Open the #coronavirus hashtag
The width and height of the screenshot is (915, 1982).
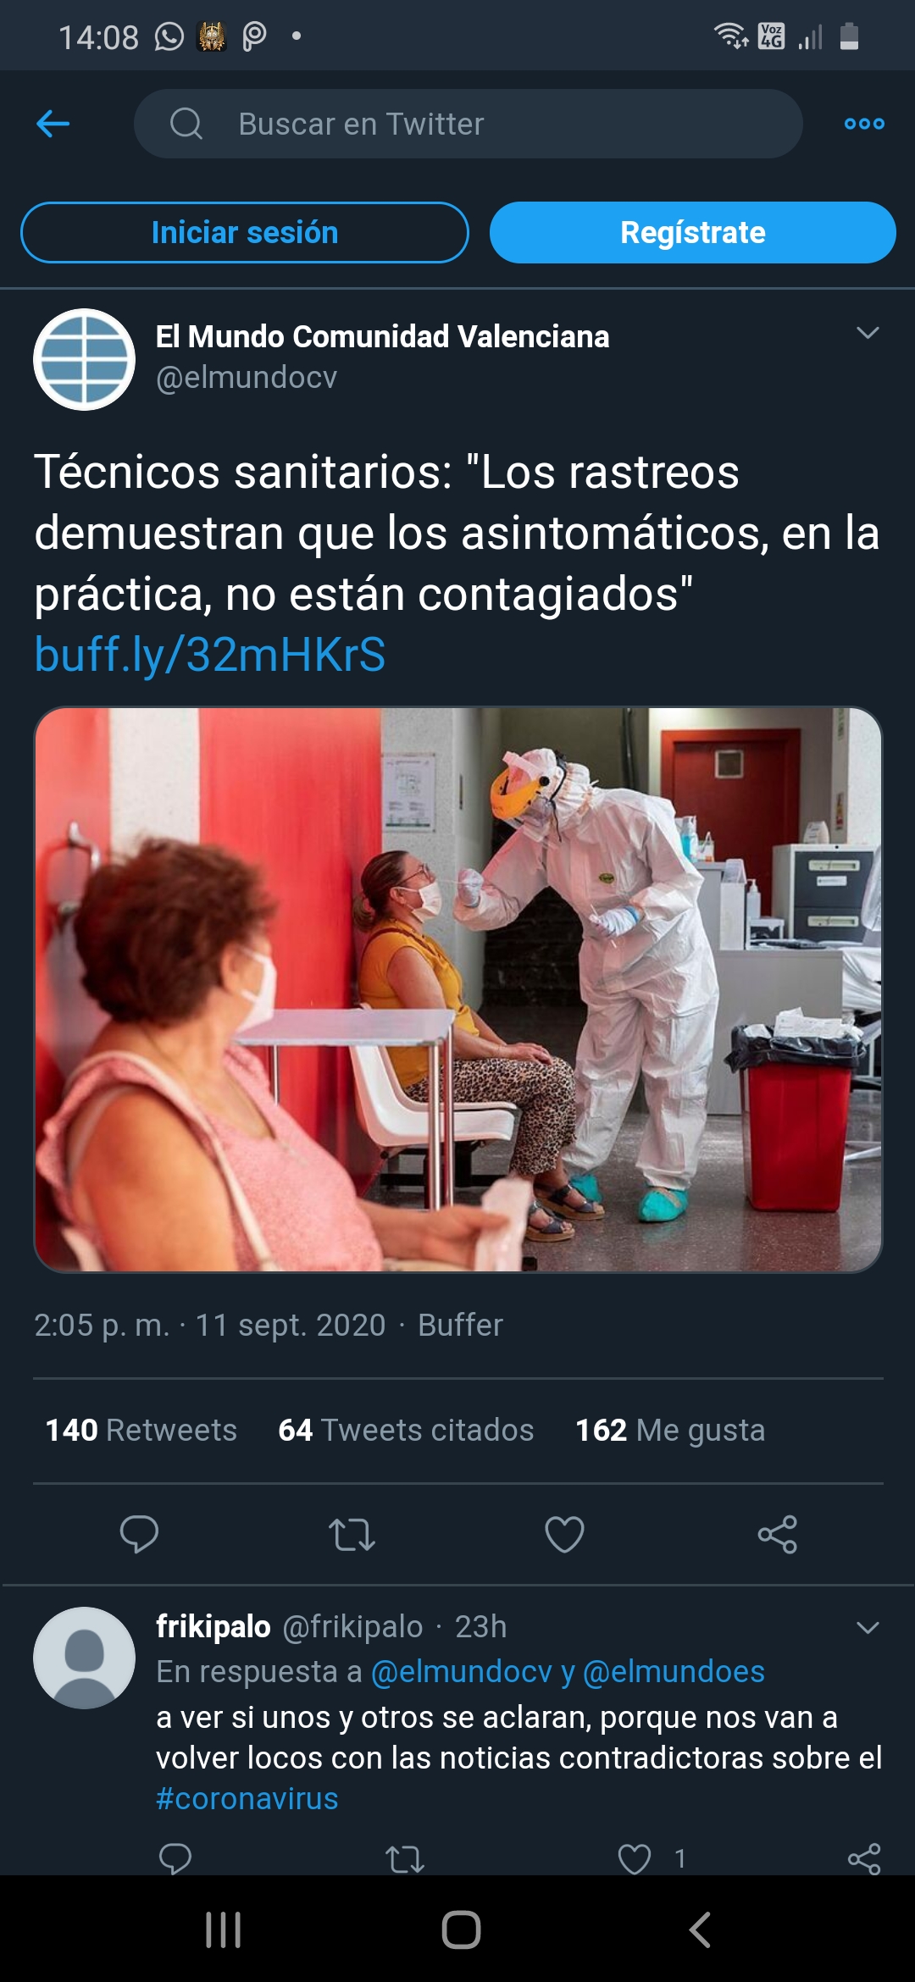point(247,1798)
